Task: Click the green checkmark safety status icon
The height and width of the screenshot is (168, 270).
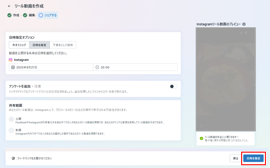Action: (x=201, y=139)
